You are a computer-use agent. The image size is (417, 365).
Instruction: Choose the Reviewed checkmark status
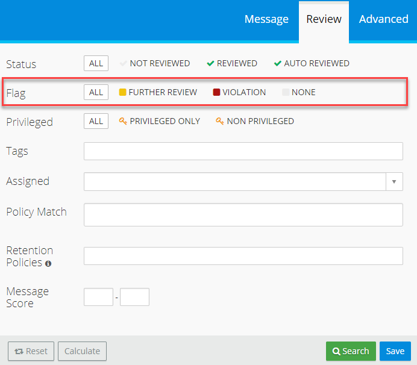(x=210, y=63)
